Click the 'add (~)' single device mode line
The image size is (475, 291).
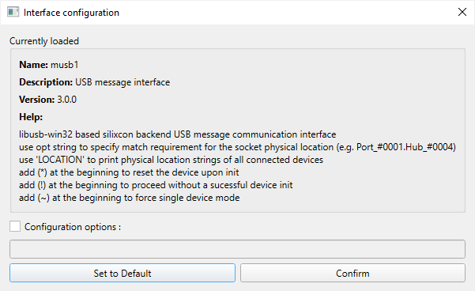[130, 198]
